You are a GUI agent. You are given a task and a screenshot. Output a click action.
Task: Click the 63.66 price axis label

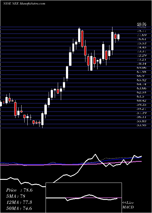coord(141,88)
